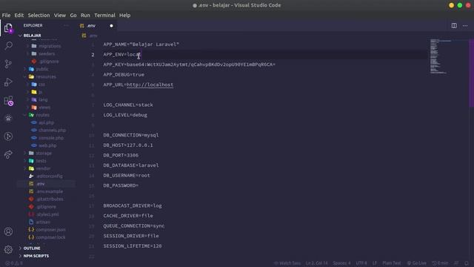Select the .env editor tab
This screenshot has width=474, height=267.
97,26
